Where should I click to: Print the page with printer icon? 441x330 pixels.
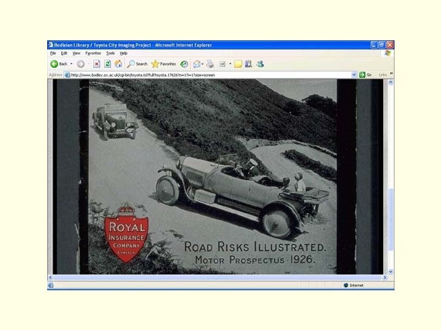pos(210,64)
